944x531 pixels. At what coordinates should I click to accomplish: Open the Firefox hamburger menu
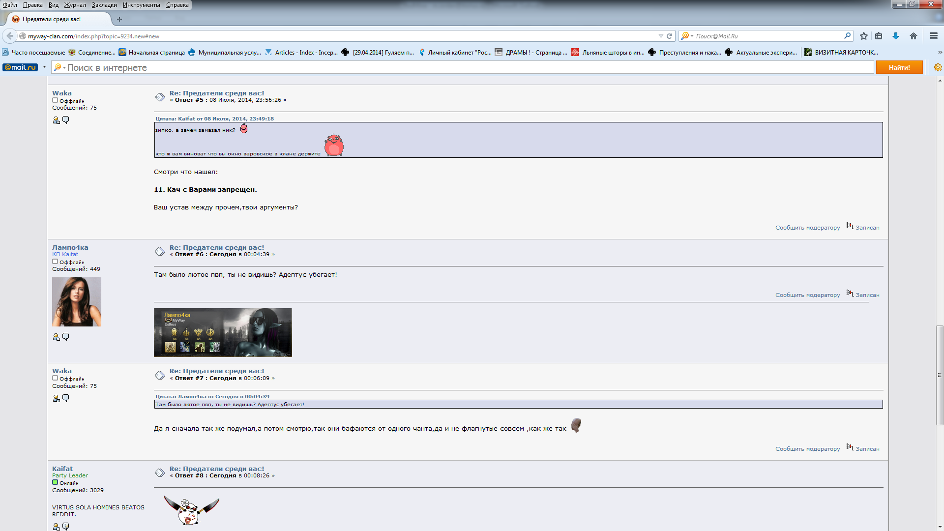tap(934, 36)
